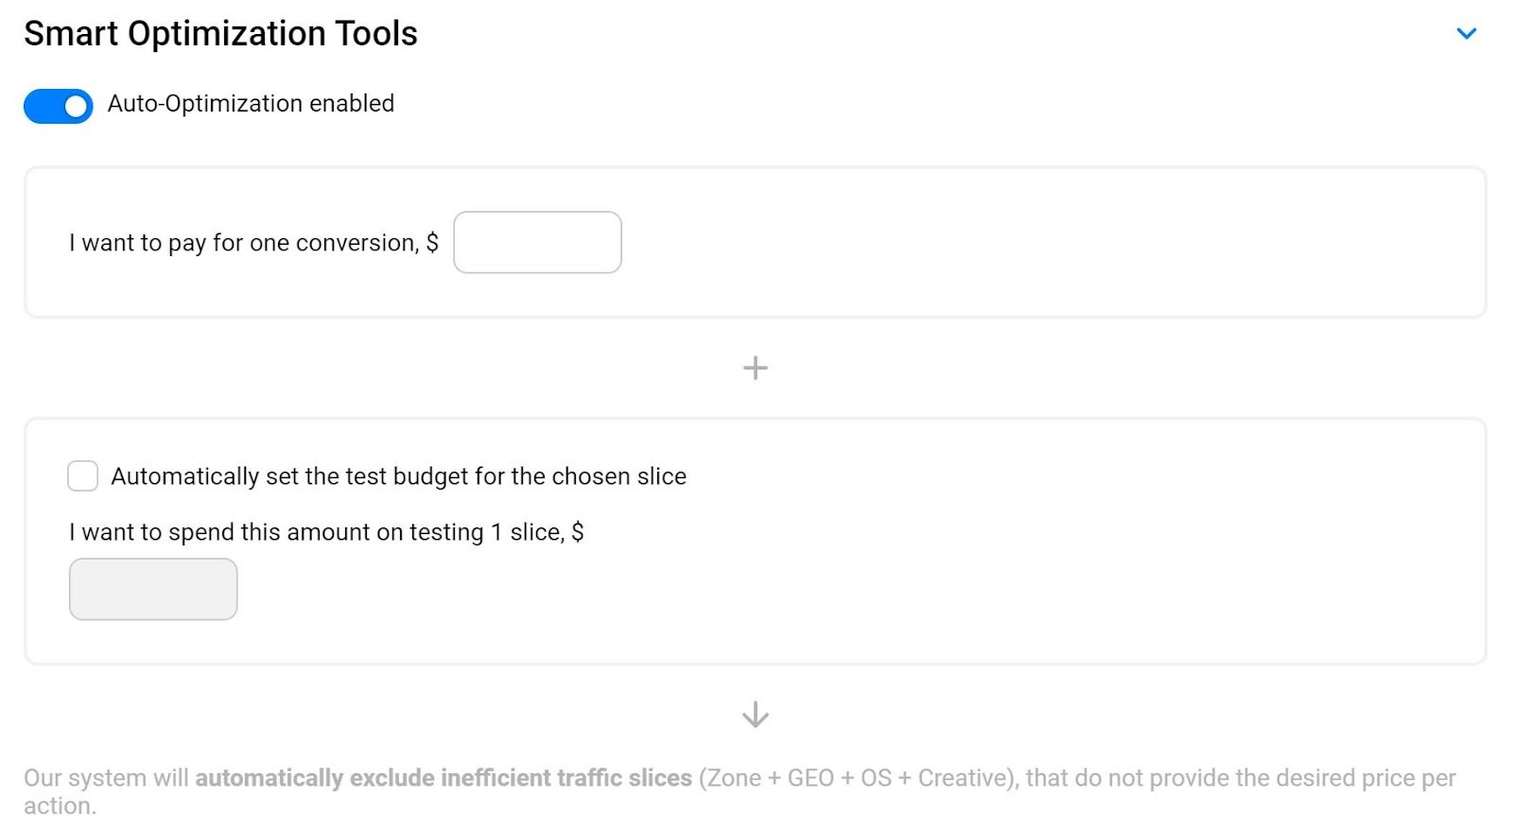This screenshot has height=828, width=1513.
Task: Click bold "automatically exclude inefficient traffic slices" text
Action: 443,778
